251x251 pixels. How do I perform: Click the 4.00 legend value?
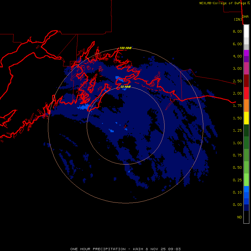pyautogui.click(x=237, y=56)
